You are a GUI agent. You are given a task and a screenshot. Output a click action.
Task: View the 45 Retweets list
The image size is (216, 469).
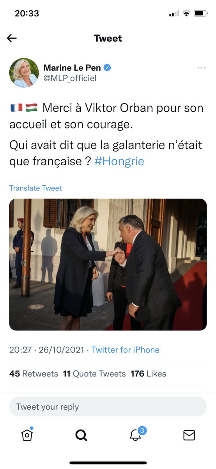click(x=34, y=374)
